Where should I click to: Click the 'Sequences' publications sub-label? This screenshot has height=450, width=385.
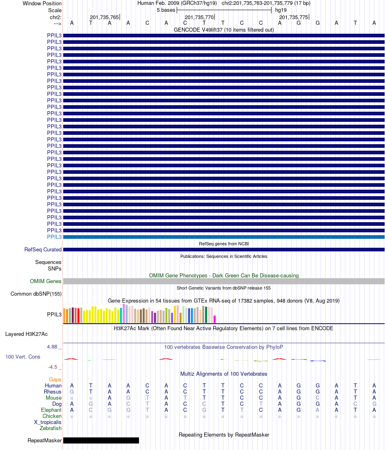(48, 262)
